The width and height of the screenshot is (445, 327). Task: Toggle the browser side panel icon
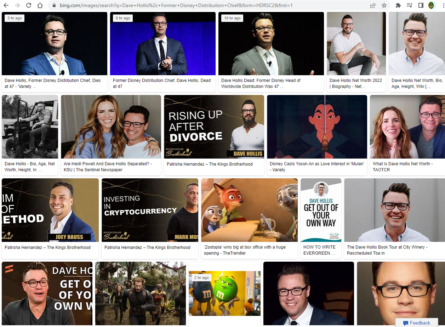click(x=421, y=5)
